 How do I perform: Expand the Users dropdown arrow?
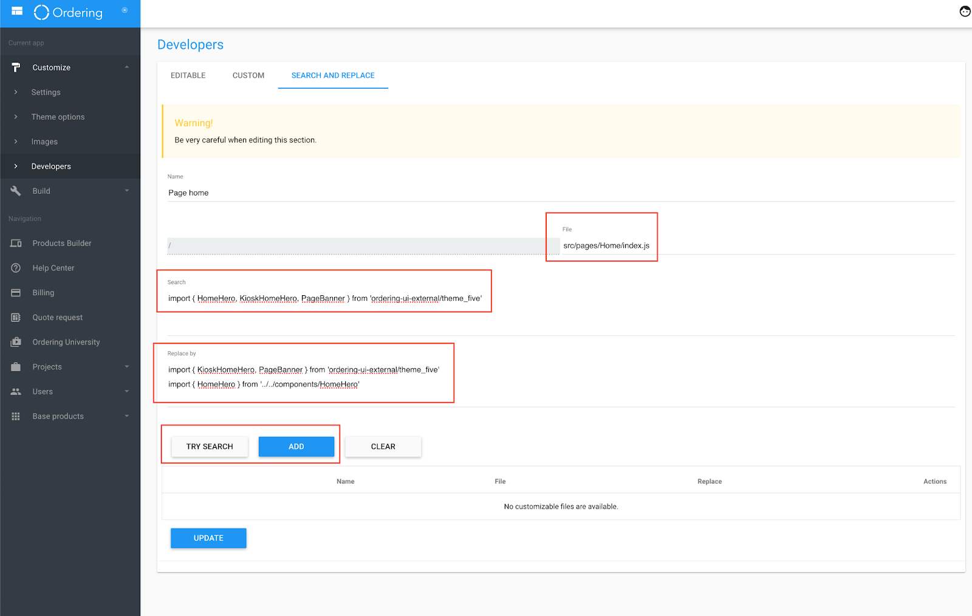(x=127, y=392)
